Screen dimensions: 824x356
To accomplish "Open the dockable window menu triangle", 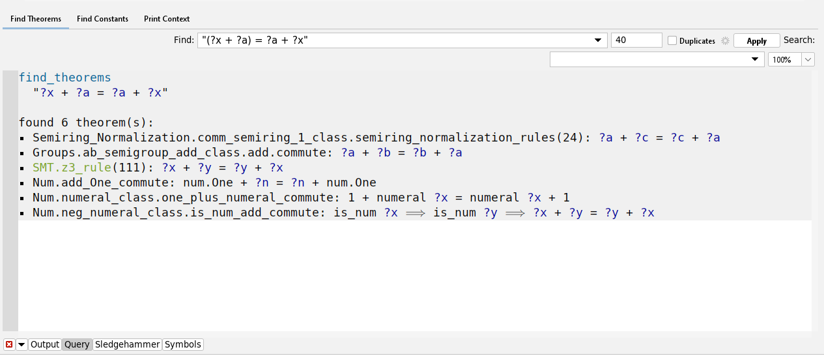I will click(22, 344).
